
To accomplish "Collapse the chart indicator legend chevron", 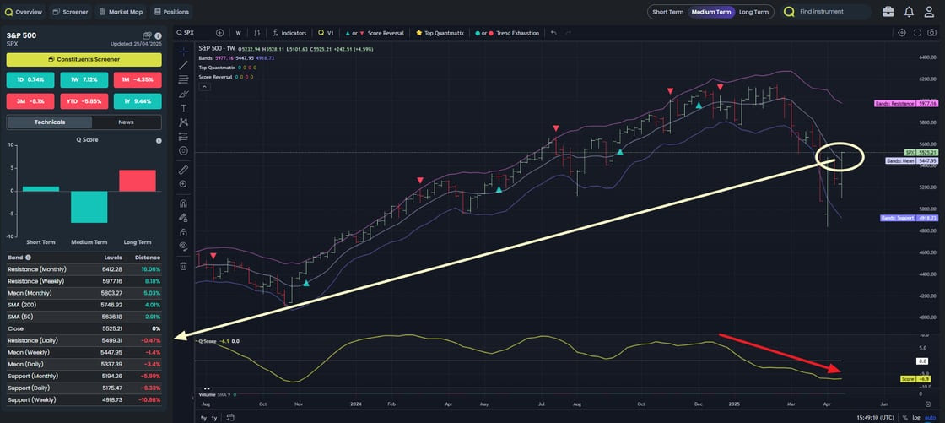I will click(204, 87).
